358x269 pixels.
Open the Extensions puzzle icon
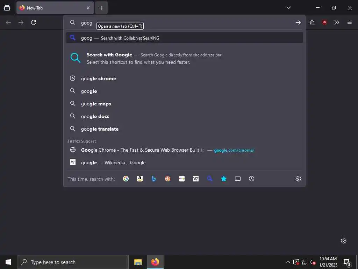tap(312, 22)
